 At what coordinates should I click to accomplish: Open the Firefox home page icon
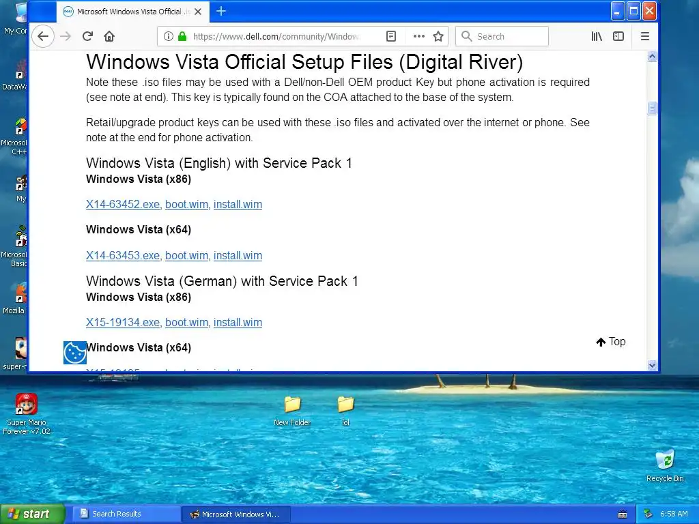tap(109, 37)
